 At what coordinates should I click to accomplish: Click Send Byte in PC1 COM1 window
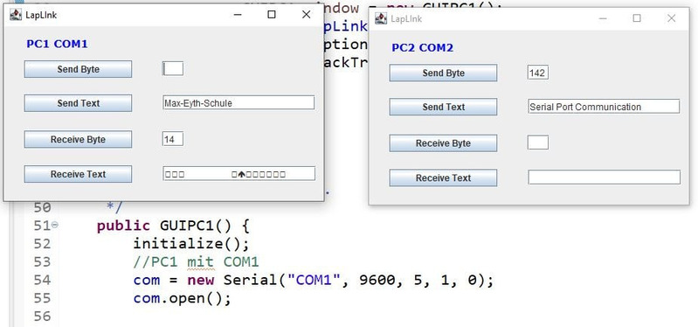coord(78,69)
